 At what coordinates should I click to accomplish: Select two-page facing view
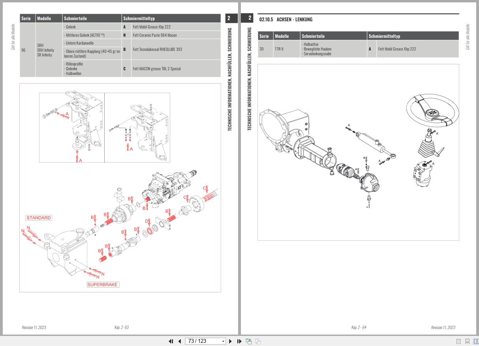(x=475, y=341)
